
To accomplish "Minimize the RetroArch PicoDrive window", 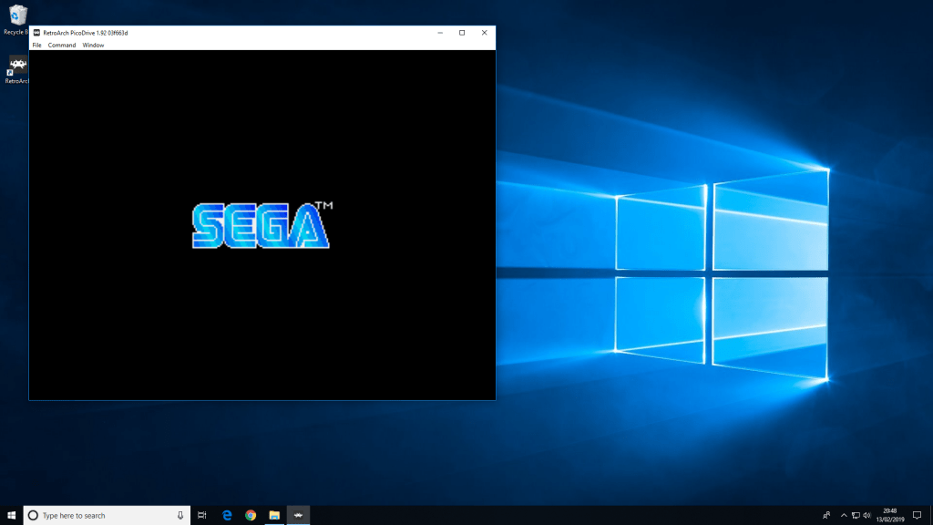I will [440, 33].
